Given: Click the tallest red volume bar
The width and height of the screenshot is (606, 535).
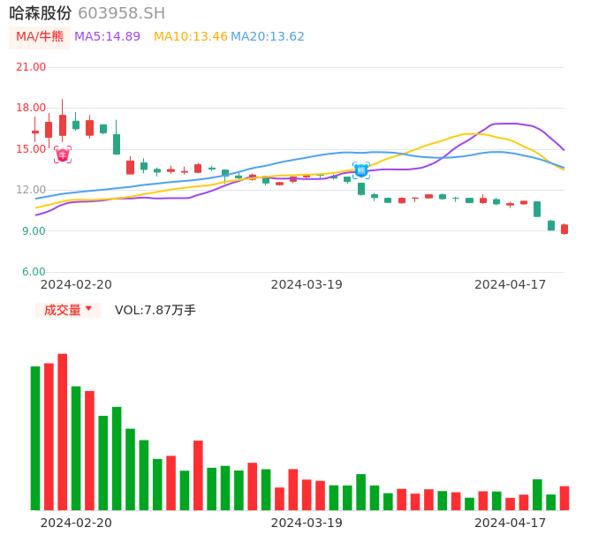Looking at the screenshot, I should (63, 432).
